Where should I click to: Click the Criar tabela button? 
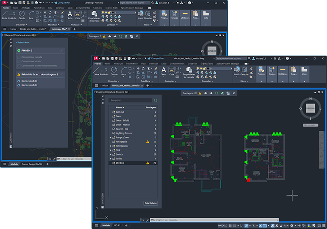[x=151, y=203]
